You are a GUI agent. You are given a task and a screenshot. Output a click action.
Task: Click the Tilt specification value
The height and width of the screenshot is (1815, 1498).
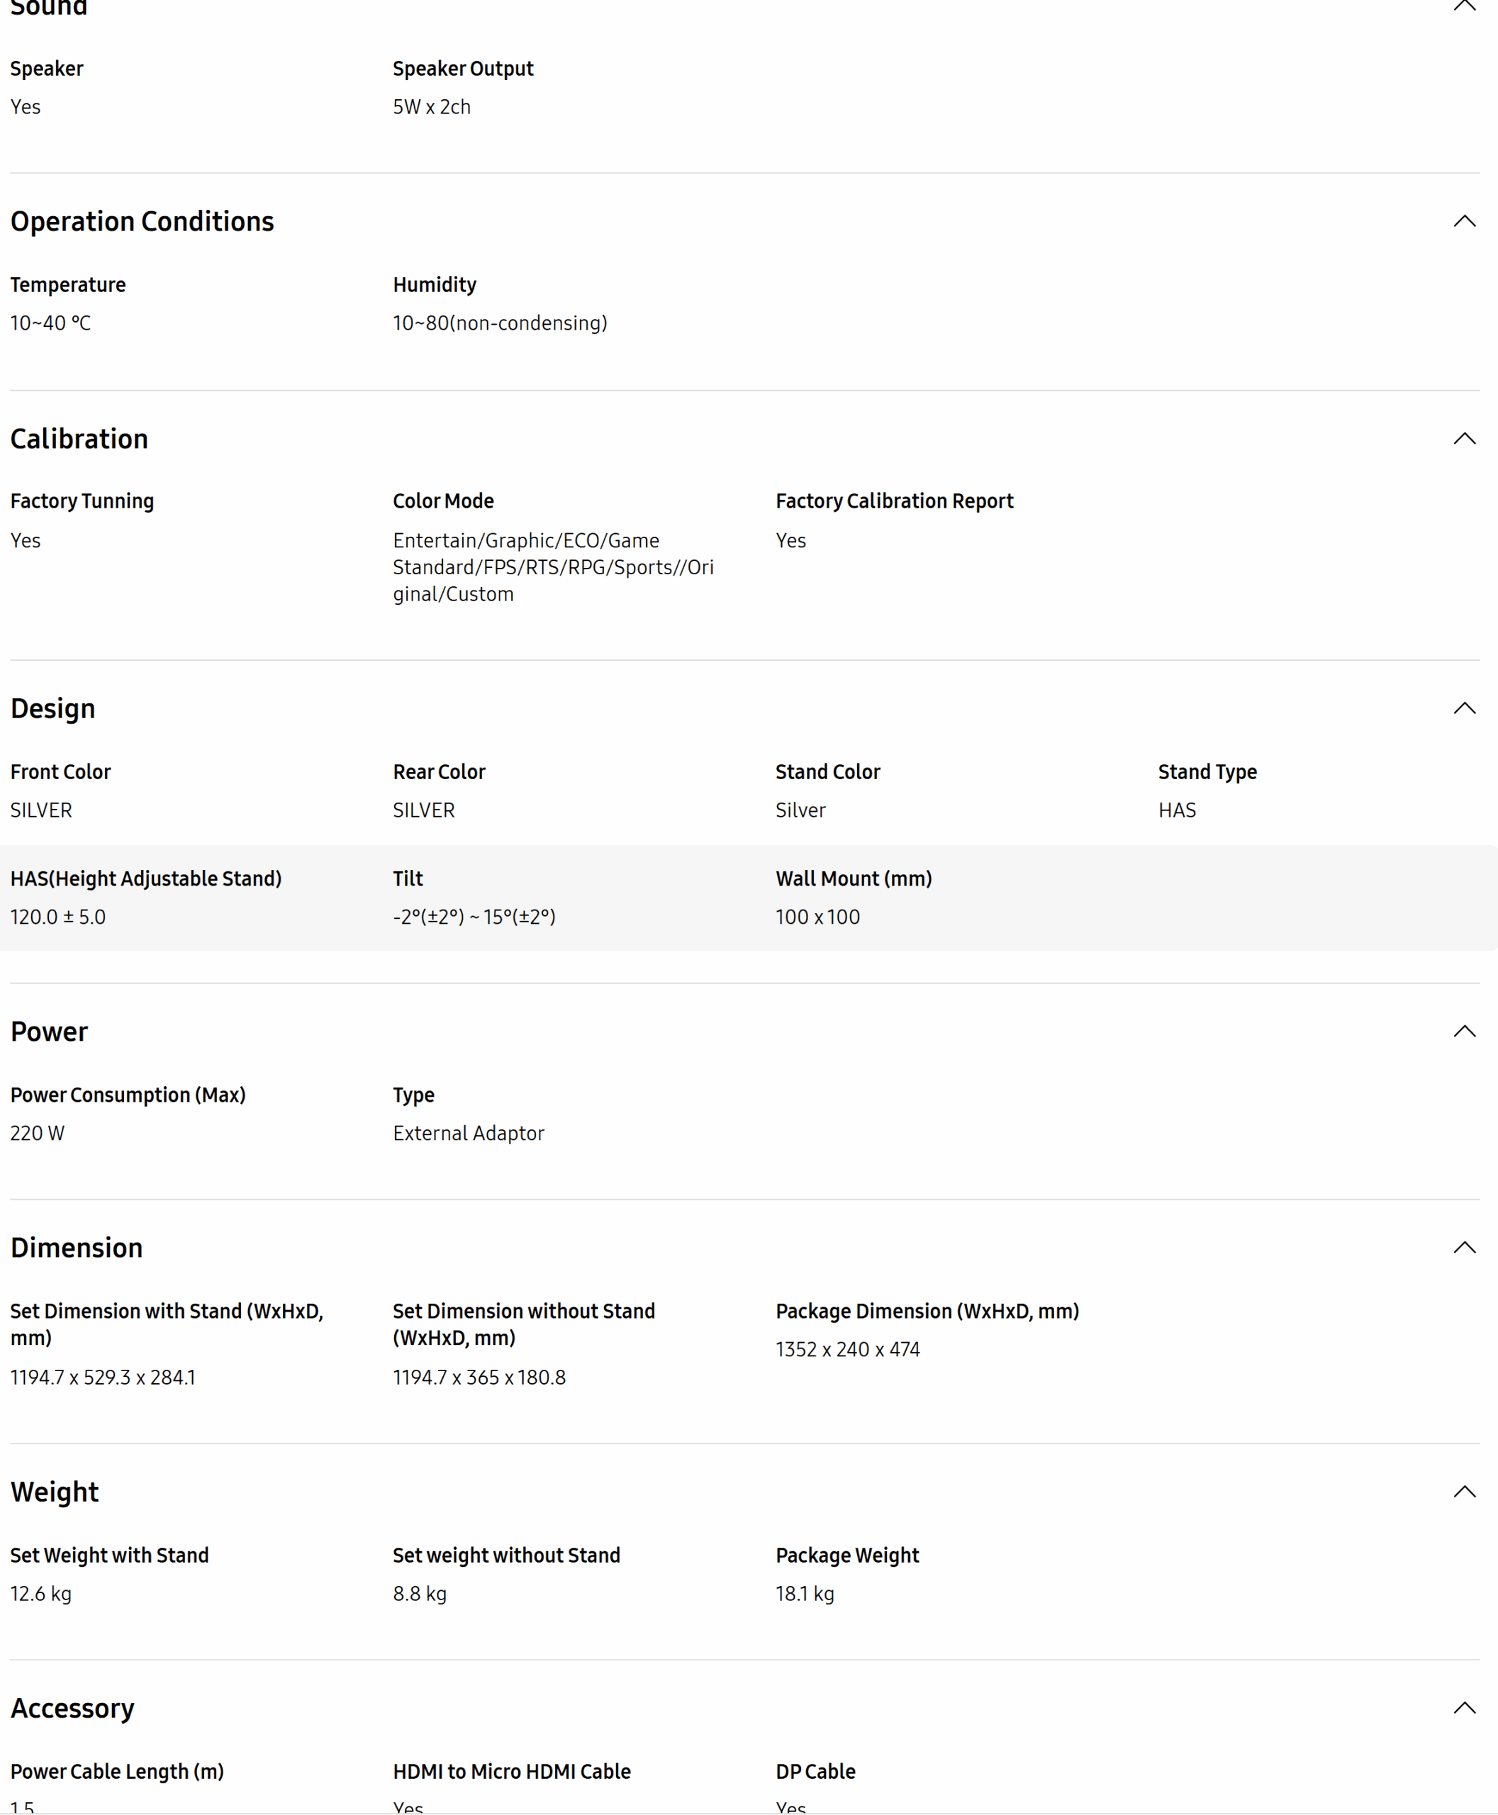(474, 917)
